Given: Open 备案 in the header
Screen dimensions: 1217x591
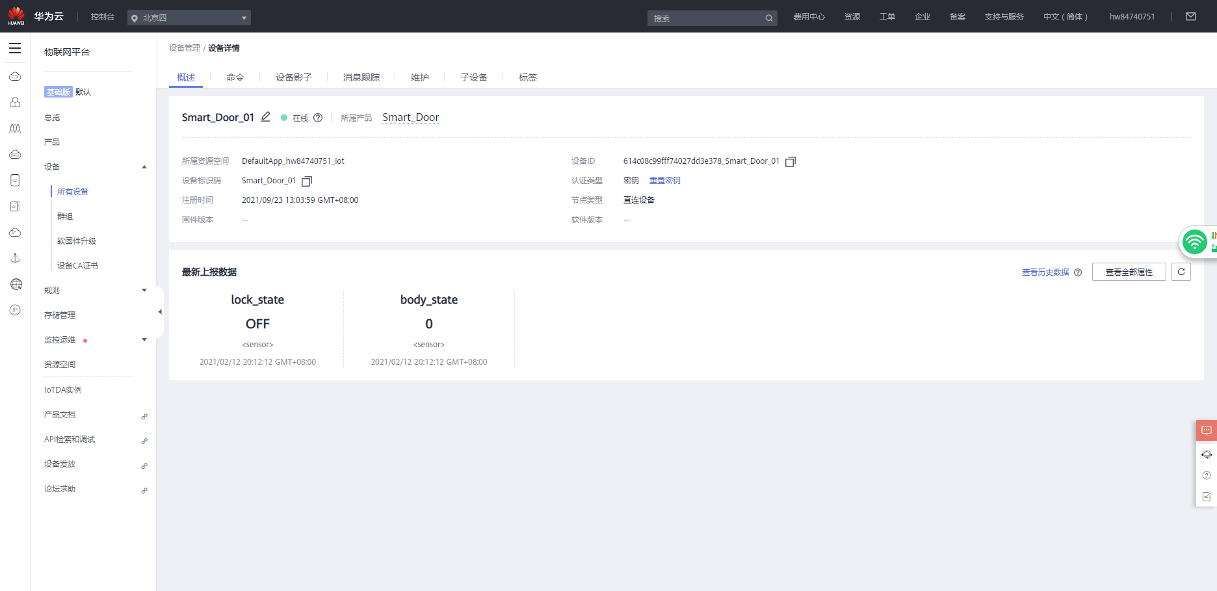Looking at the screenshot, I should 958,17.
